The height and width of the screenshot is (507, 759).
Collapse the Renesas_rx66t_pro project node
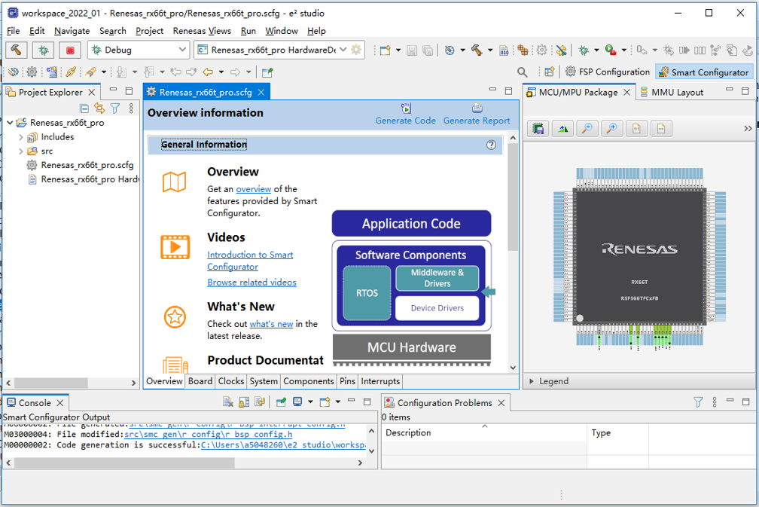(10, 123)
